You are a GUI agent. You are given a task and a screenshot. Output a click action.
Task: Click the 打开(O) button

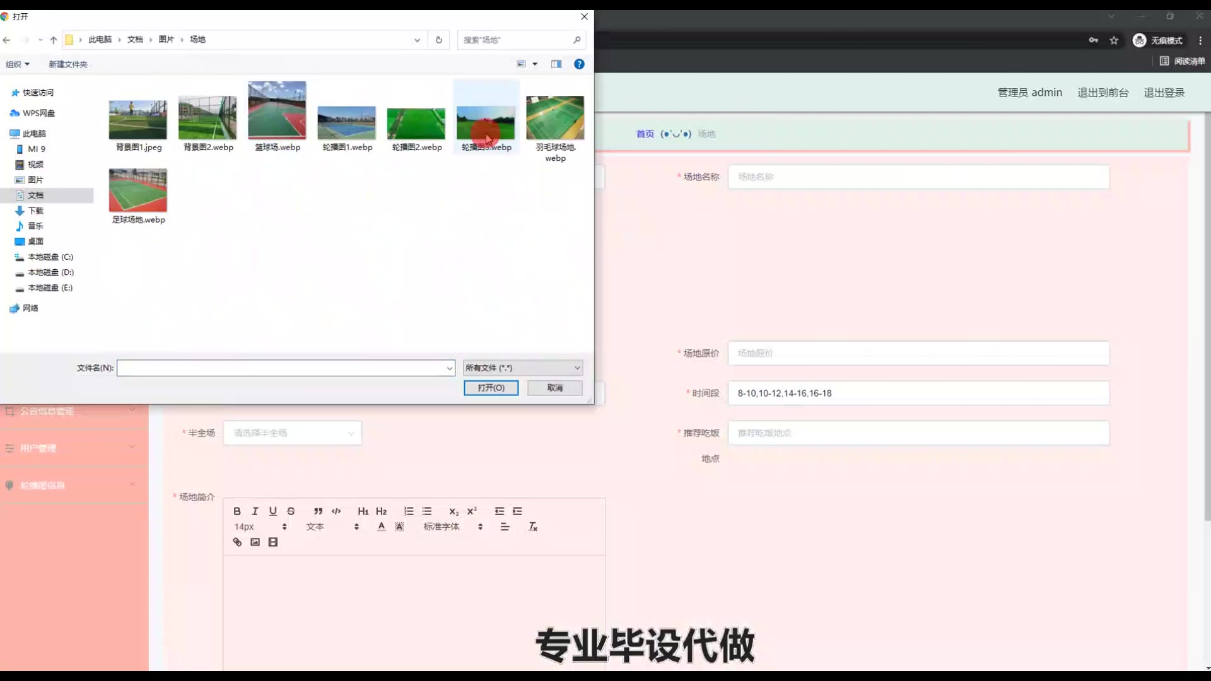click(491, 388)
